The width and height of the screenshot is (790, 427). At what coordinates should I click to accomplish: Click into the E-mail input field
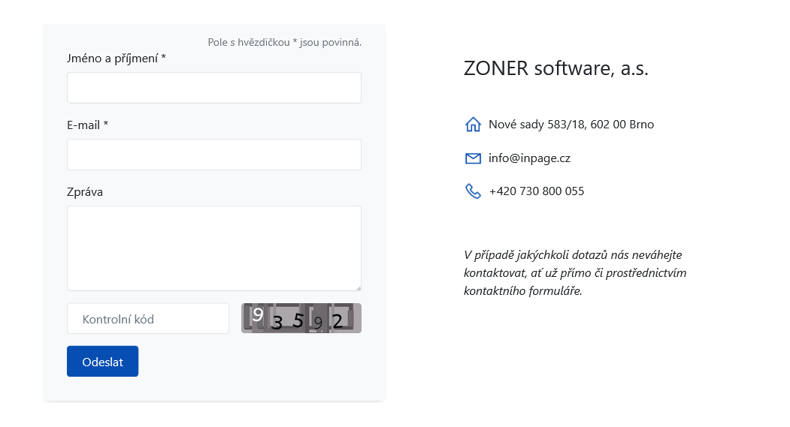(x=214, y=155)
